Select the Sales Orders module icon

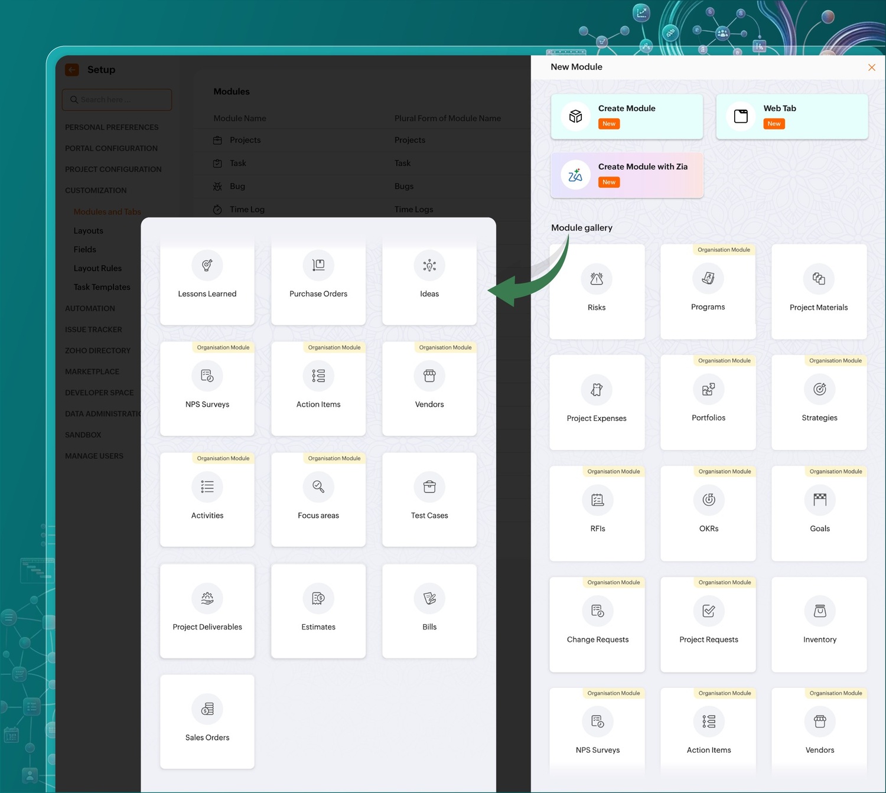pyautogui.click(x=207, y=709)
